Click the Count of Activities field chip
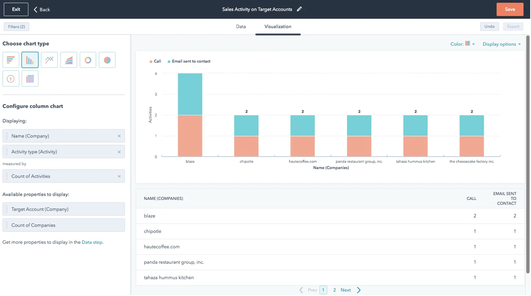This screenshot has height=296, width=531. coord(63,176)
